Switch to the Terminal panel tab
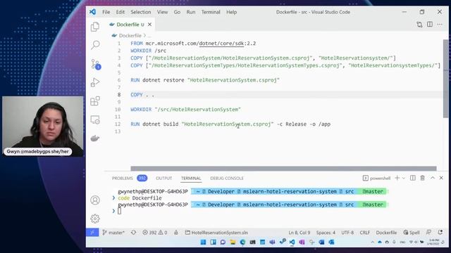This screenshot has height=253, width=451. [191, 178]
